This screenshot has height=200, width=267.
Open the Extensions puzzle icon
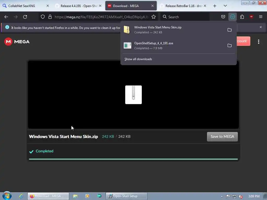click(x=242, y=17)
